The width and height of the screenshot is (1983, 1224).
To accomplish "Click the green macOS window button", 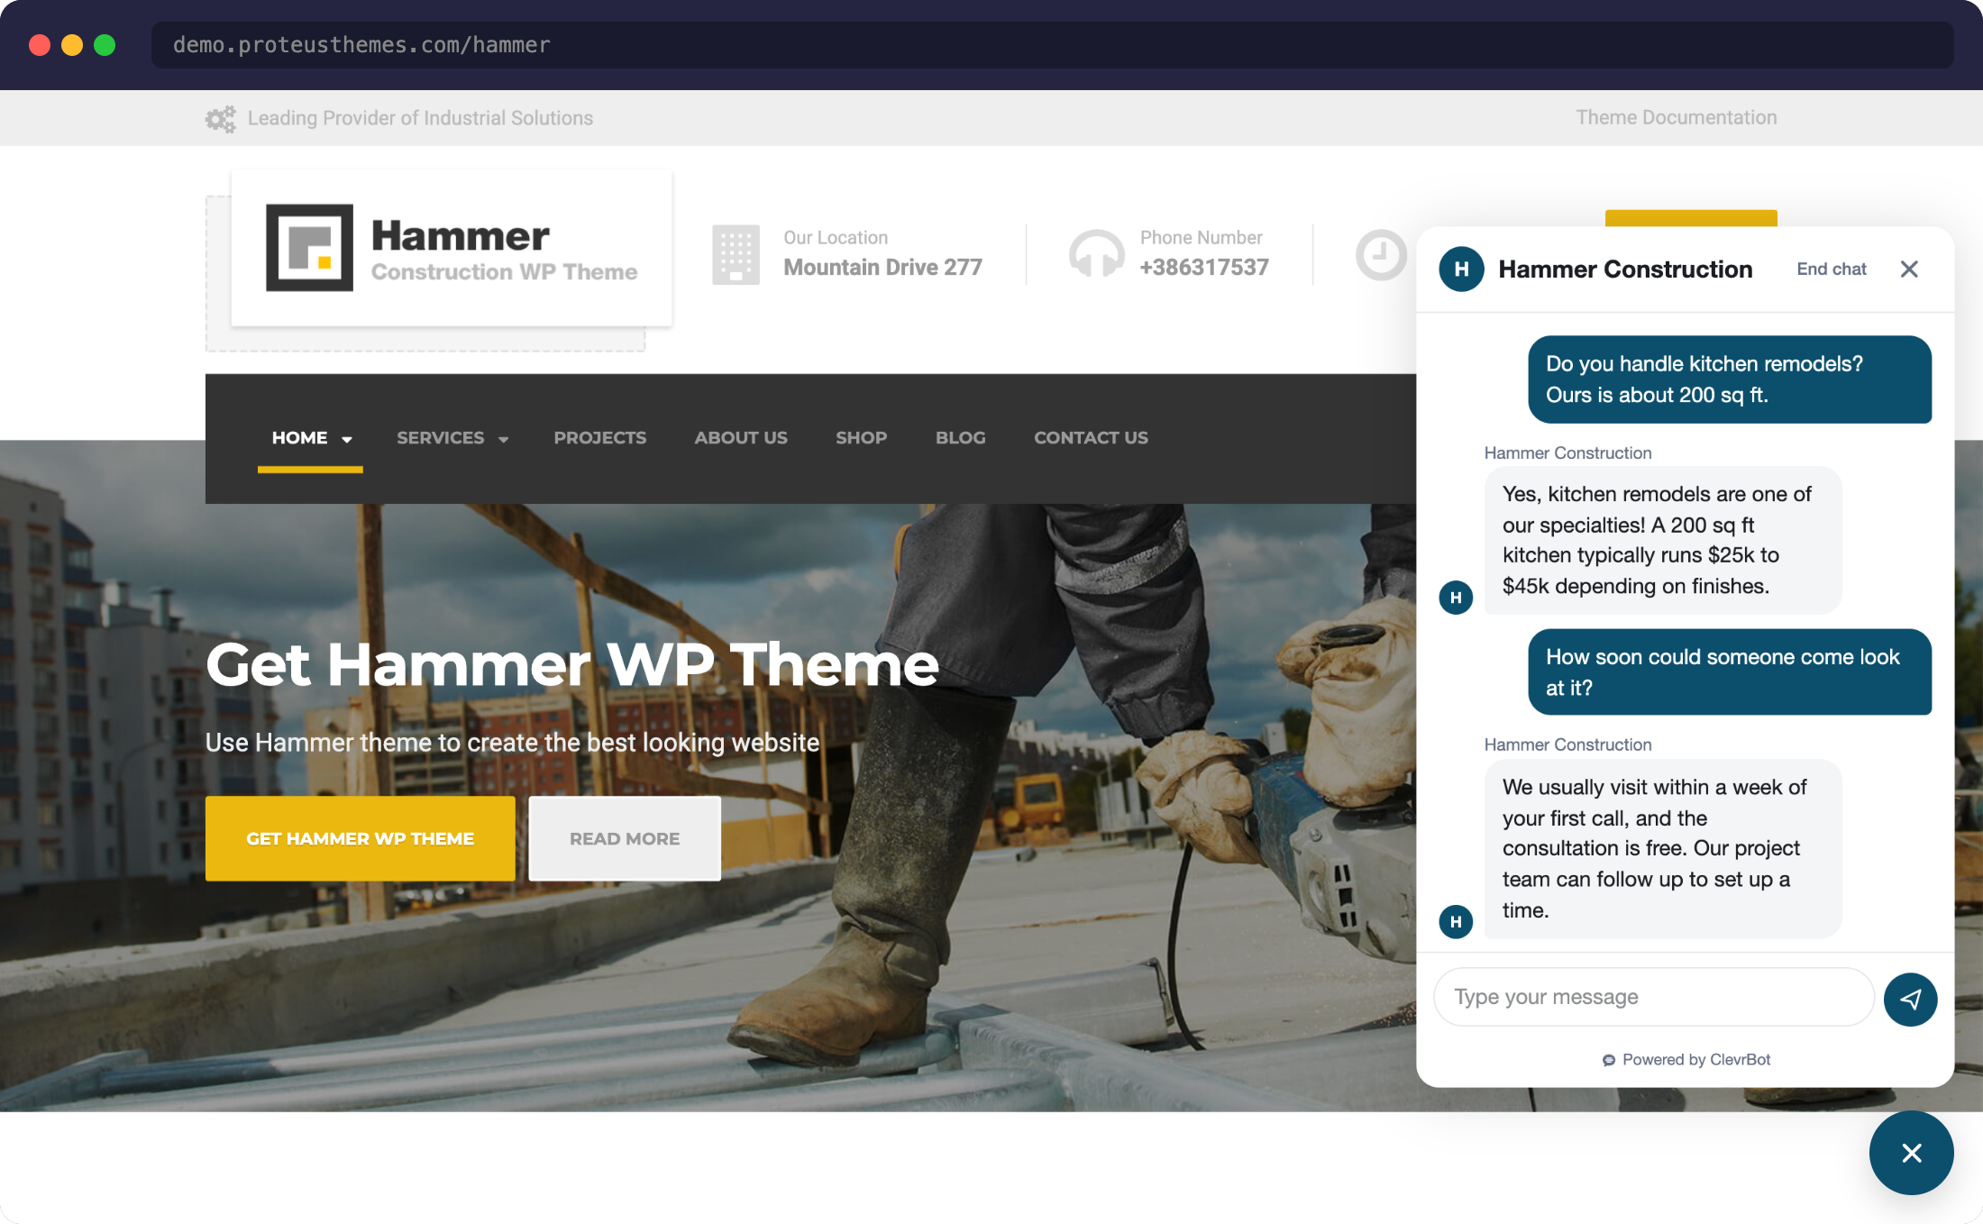I will 105,45.
